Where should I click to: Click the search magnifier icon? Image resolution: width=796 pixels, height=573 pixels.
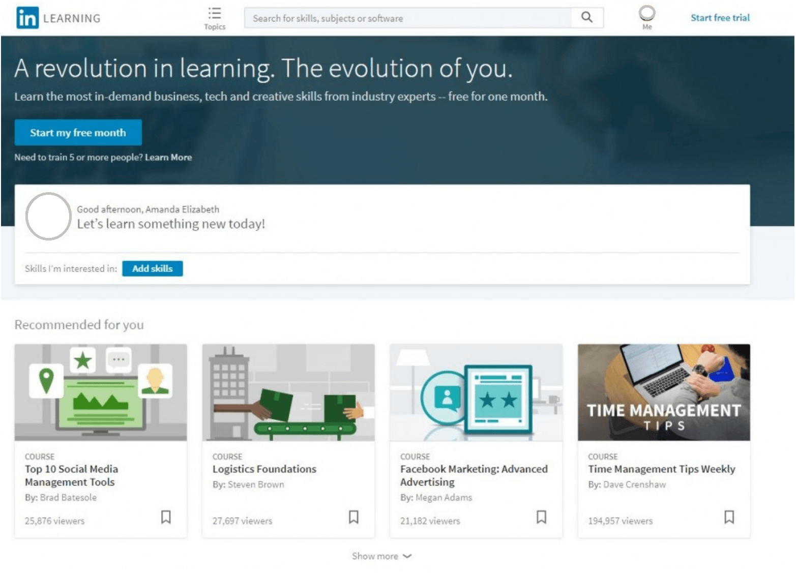pyautogui.click(x=587, y=17)
